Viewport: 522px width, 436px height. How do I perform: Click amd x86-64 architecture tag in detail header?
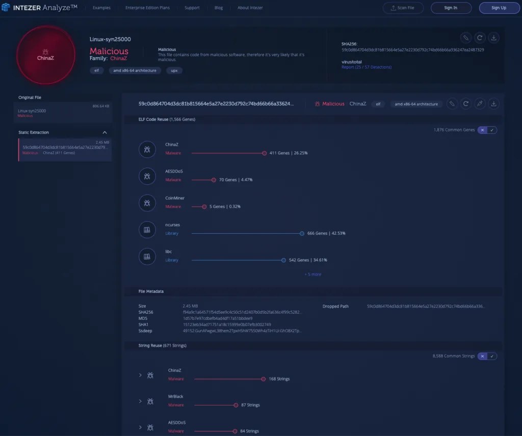point(416,104)
